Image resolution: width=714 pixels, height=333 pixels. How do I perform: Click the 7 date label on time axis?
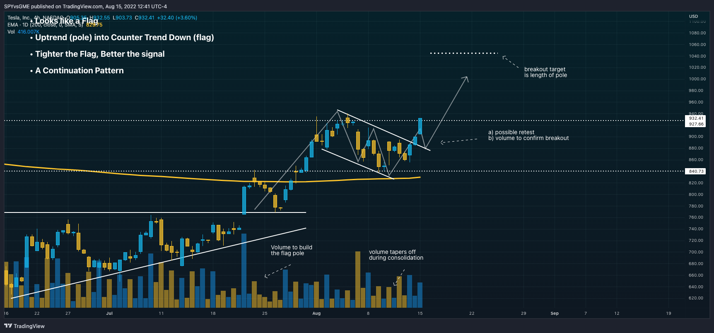point(586,313)
